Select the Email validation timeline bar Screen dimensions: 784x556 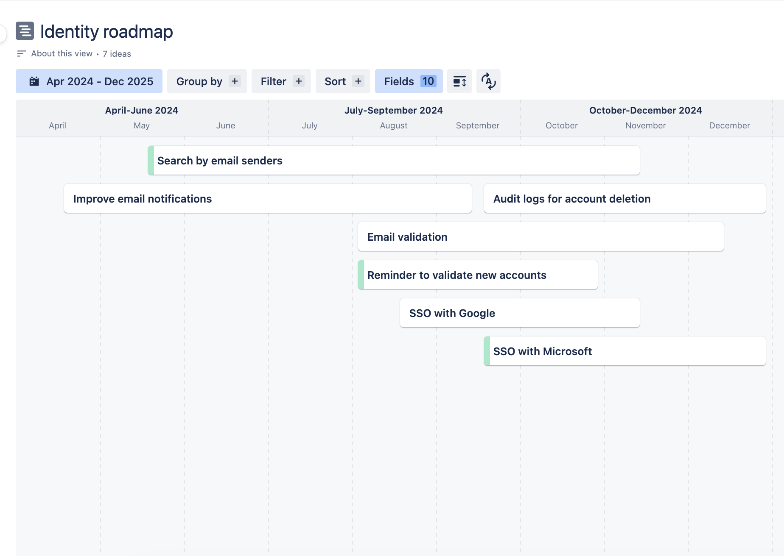tap(540, 237)
